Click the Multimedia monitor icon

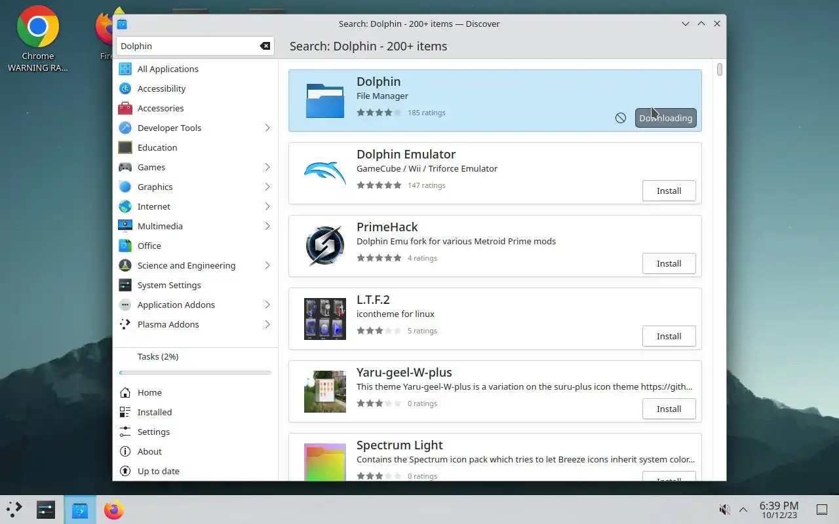[x=125, y=226]
